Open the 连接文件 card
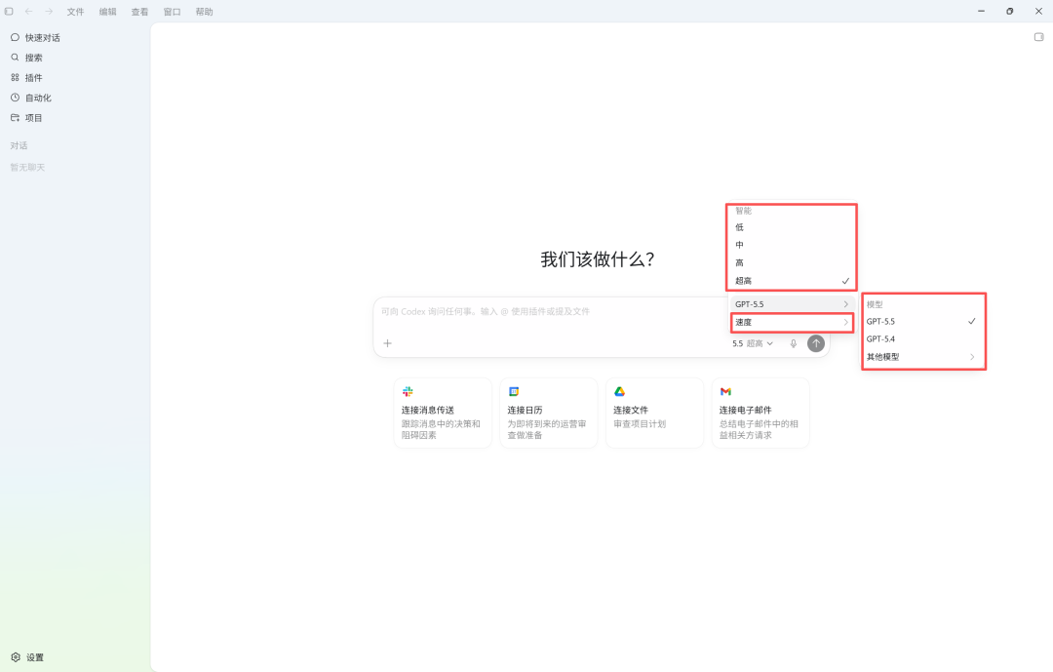1053x672 pixels. [x=655, y=413]
